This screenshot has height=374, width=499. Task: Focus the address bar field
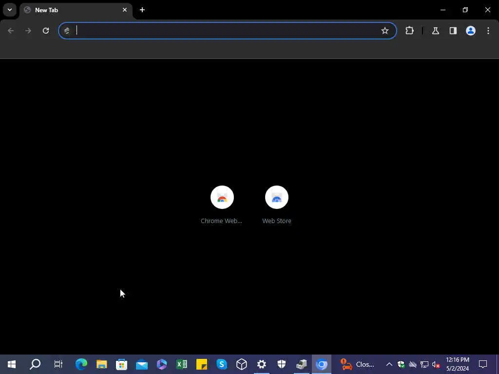228,31
